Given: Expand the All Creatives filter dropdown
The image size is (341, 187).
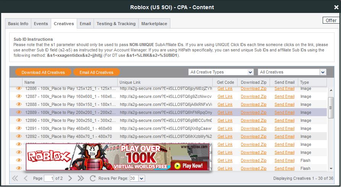Looking at the screenshot, I should pos(292,72).
